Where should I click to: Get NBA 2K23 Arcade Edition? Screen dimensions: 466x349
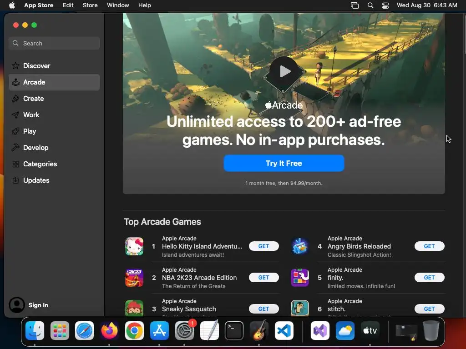coord(263,278)
